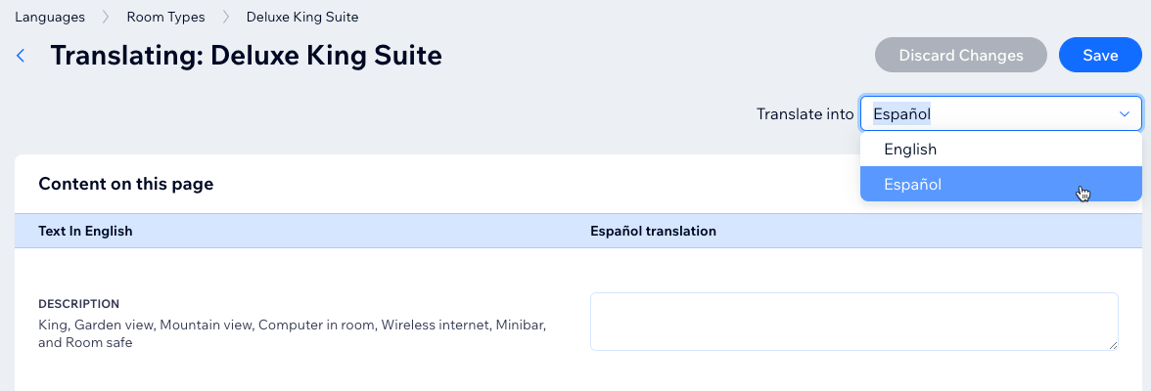Grab the resize handle of the description textarea
Viewport: 1151px width, 391px height.
(x=1113, y=345)
